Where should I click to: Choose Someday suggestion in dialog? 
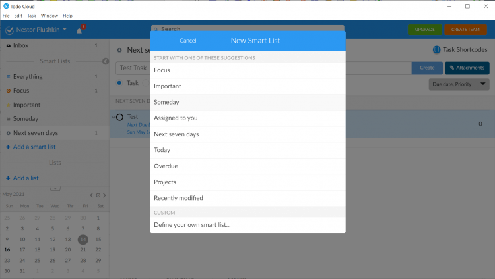(x=247, y=103)
